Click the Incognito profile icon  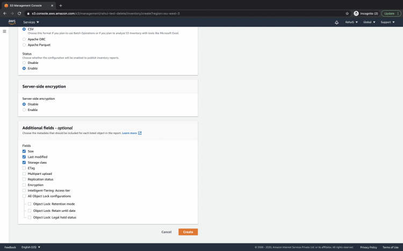point(356,13)
